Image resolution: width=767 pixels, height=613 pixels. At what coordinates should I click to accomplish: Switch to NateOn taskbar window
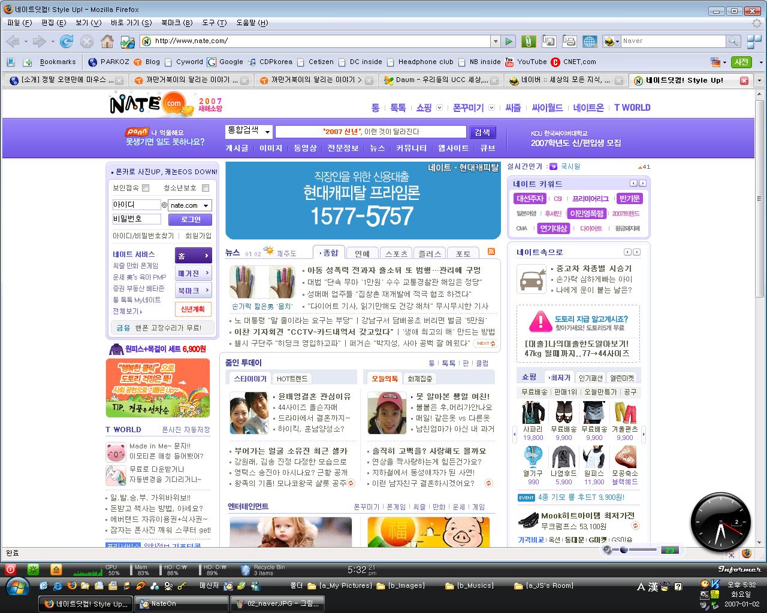[182, 603]
